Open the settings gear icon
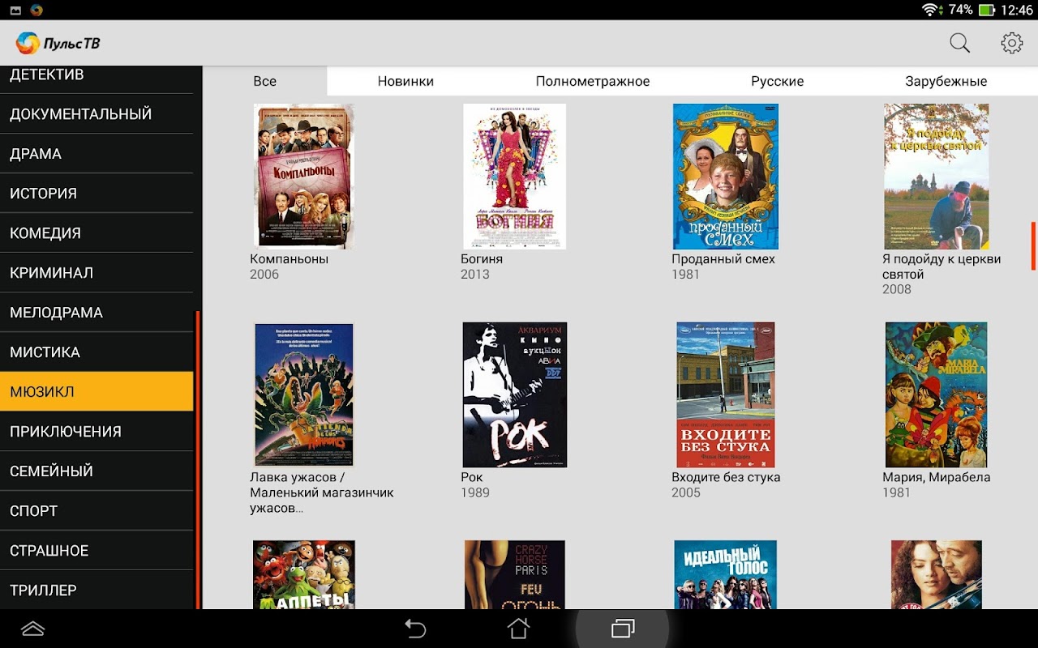This screenshot has height=648, width=1038. coord(1012,43)
